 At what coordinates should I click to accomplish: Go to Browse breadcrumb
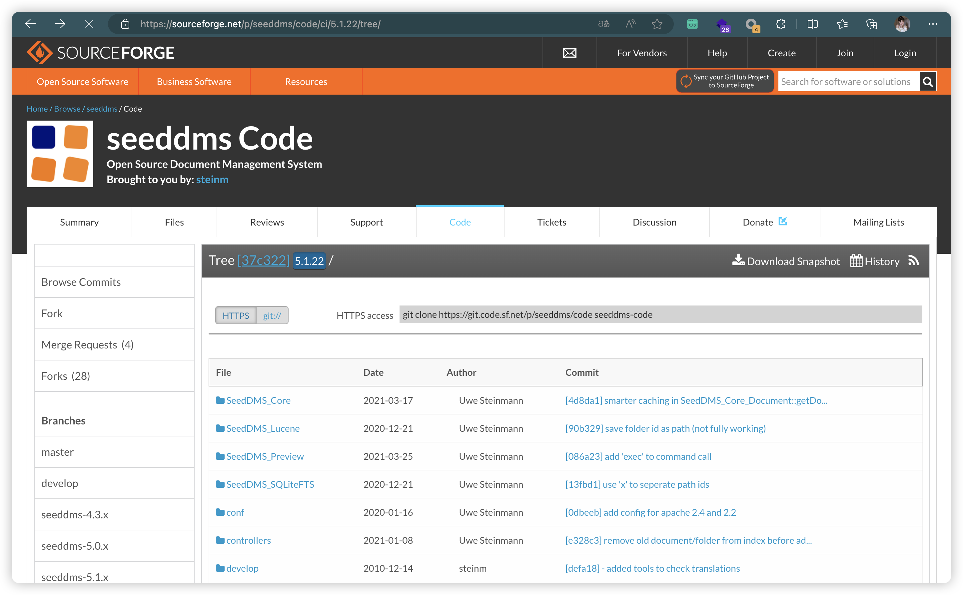67,109
